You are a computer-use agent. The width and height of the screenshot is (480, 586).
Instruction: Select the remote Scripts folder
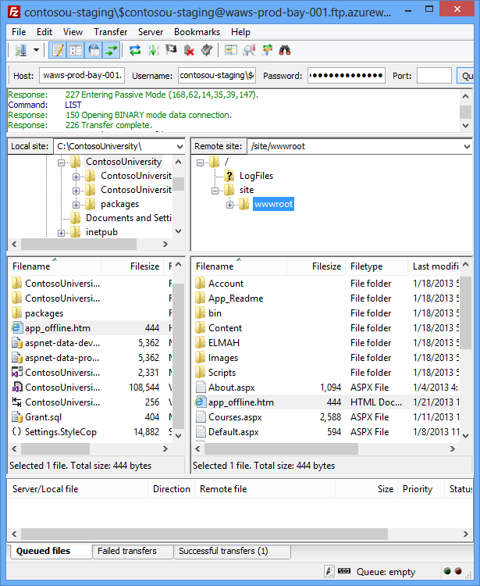coord(326,373)
